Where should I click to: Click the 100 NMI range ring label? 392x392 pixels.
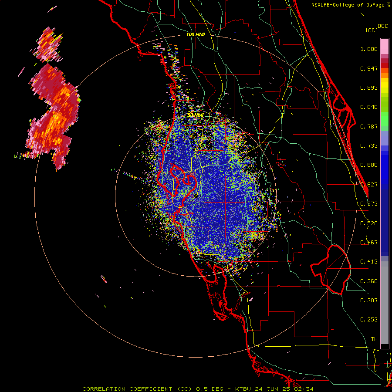pos(196,34)
